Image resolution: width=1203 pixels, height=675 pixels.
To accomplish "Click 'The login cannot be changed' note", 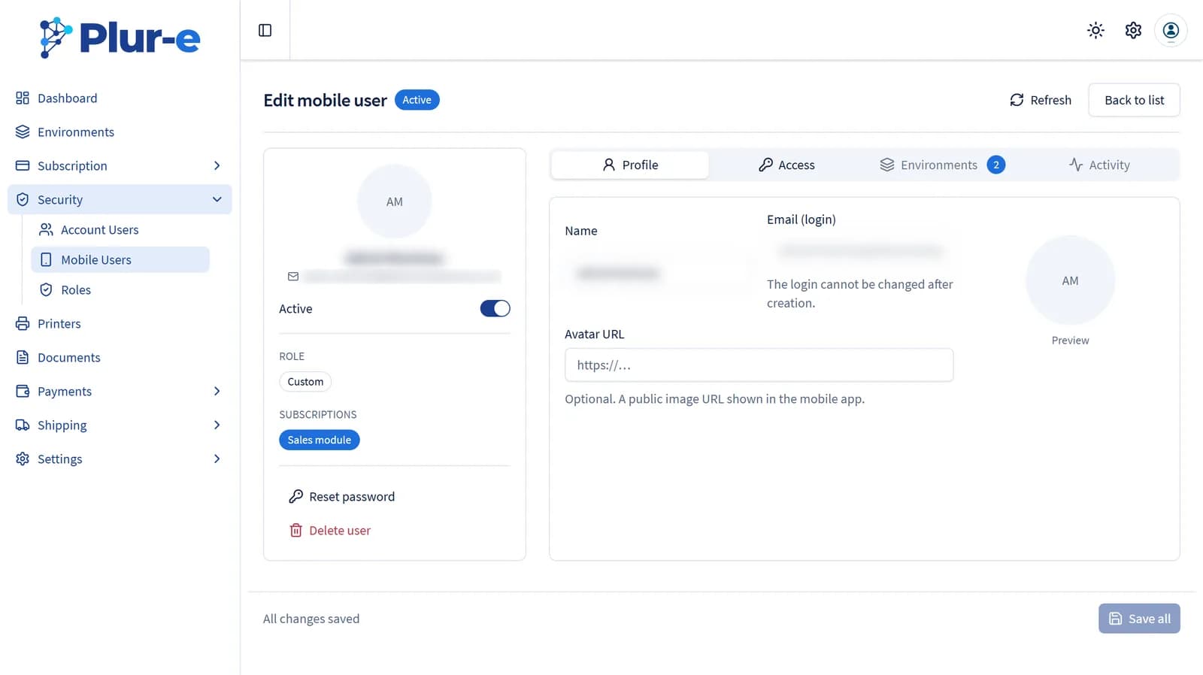I will coord(859,293).
